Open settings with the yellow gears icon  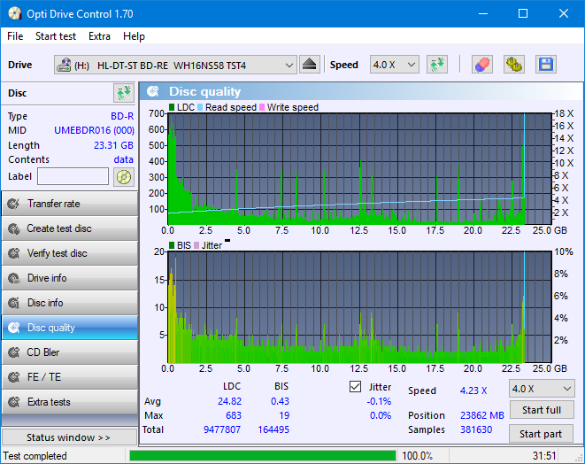tap(514, 65)
